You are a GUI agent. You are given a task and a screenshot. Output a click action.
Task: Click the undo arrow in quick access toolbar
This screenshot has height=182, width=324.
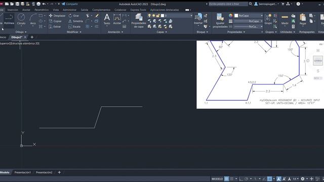[44, 4]
